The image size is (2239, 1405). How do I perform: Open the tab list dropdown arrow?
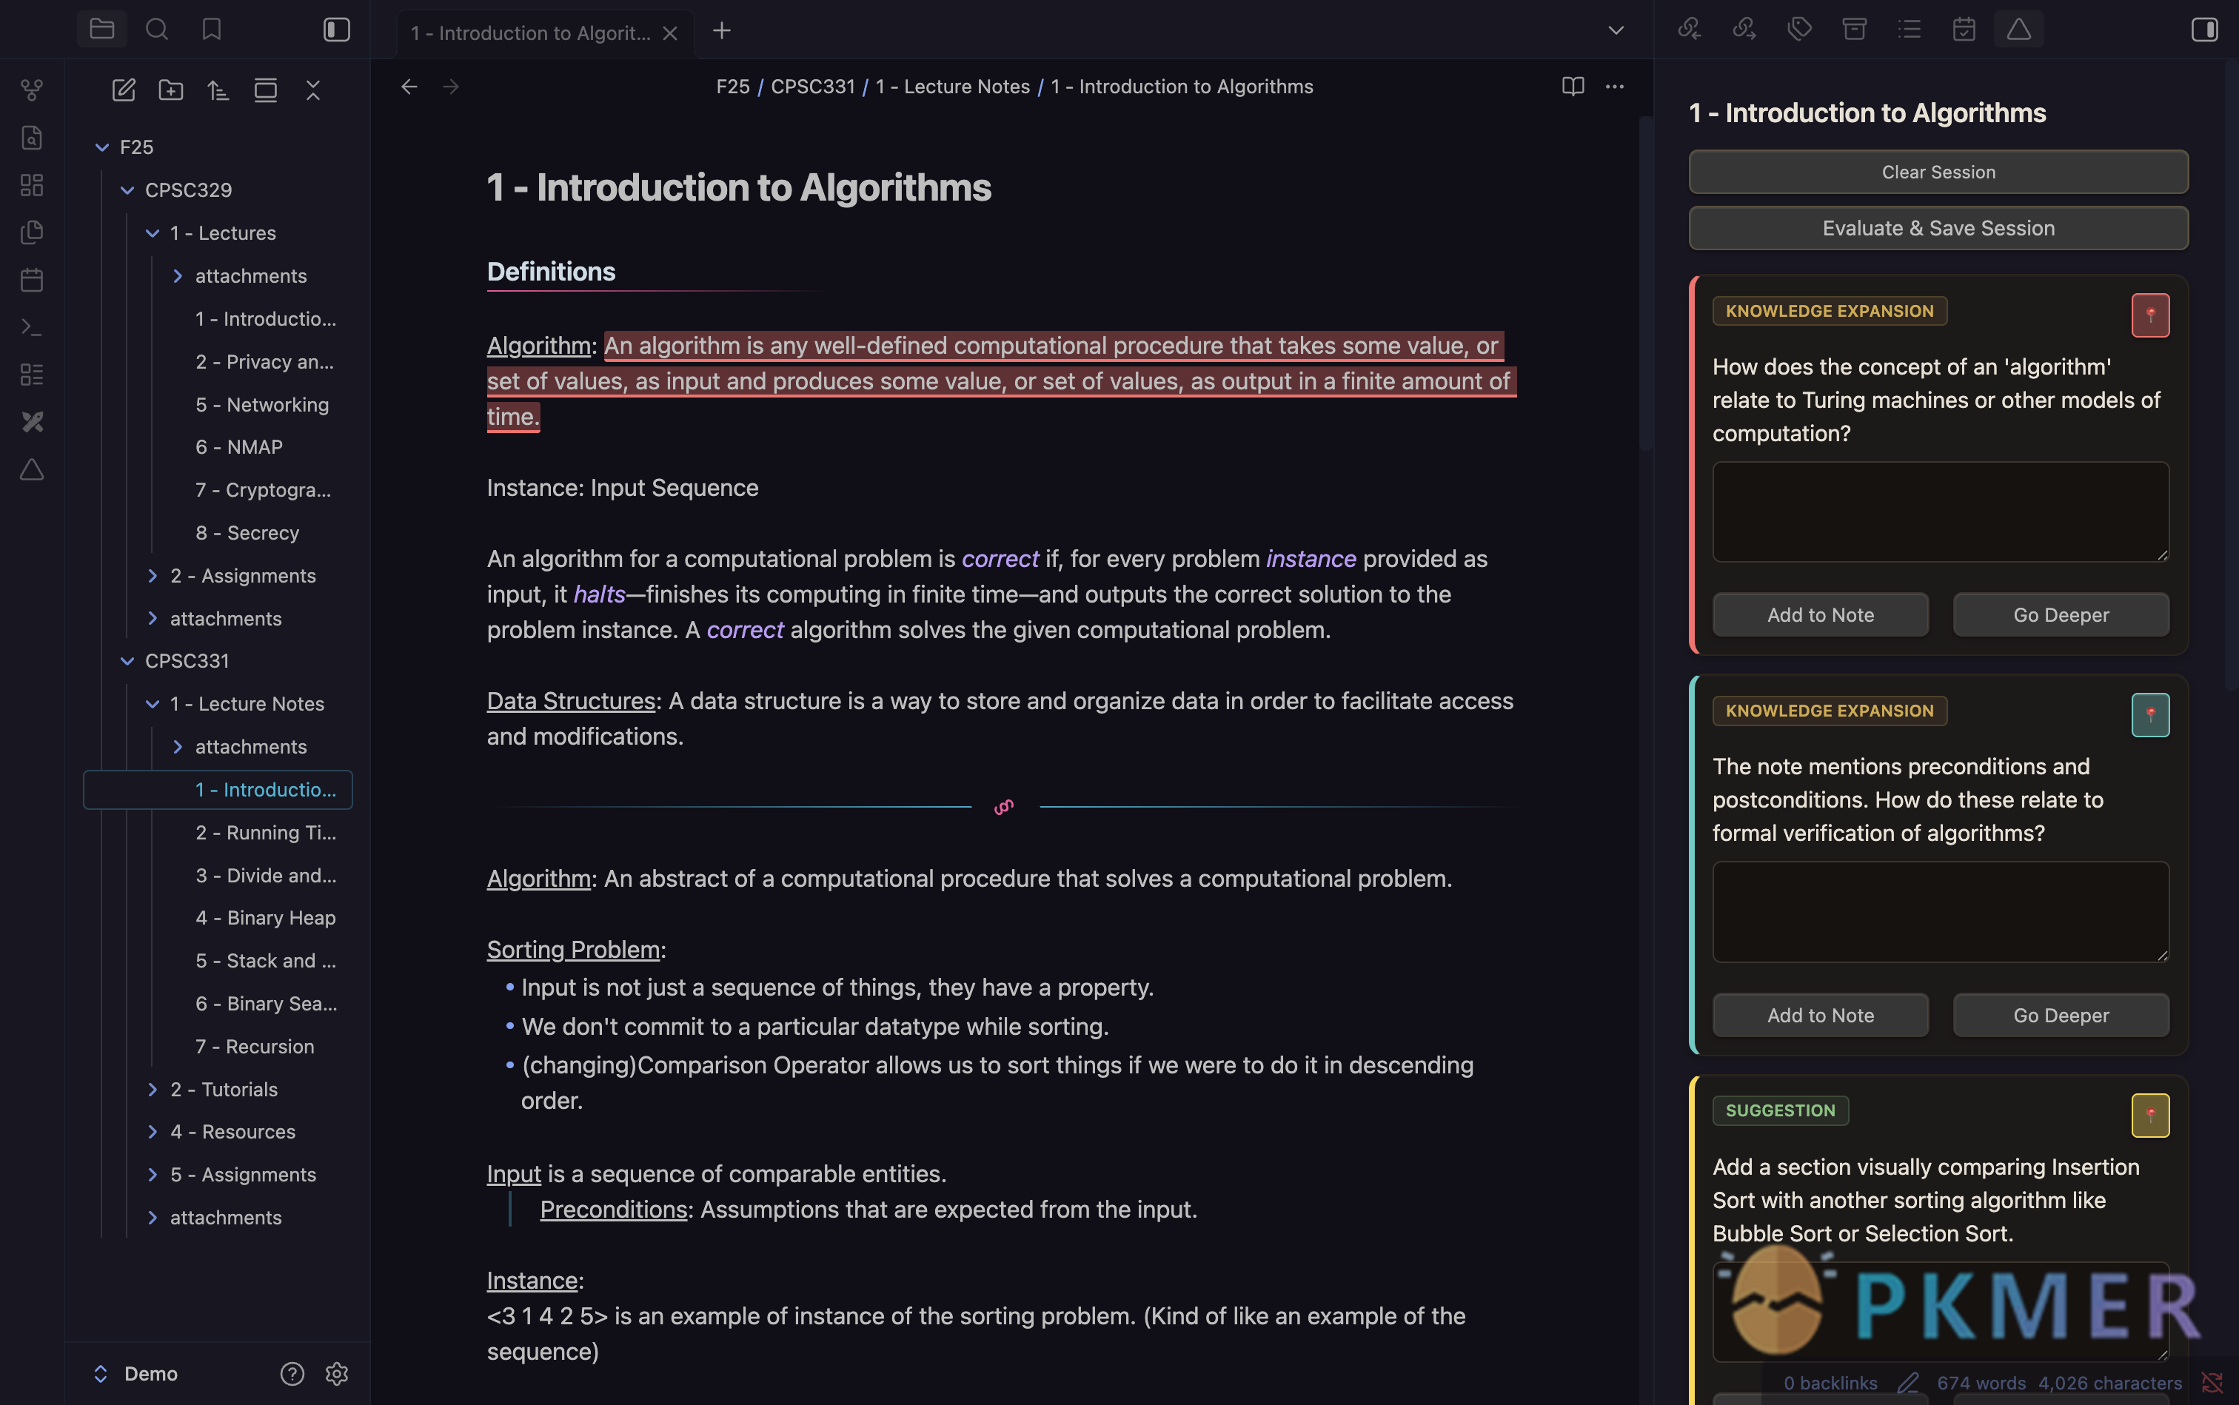[x=1616, y=30]
